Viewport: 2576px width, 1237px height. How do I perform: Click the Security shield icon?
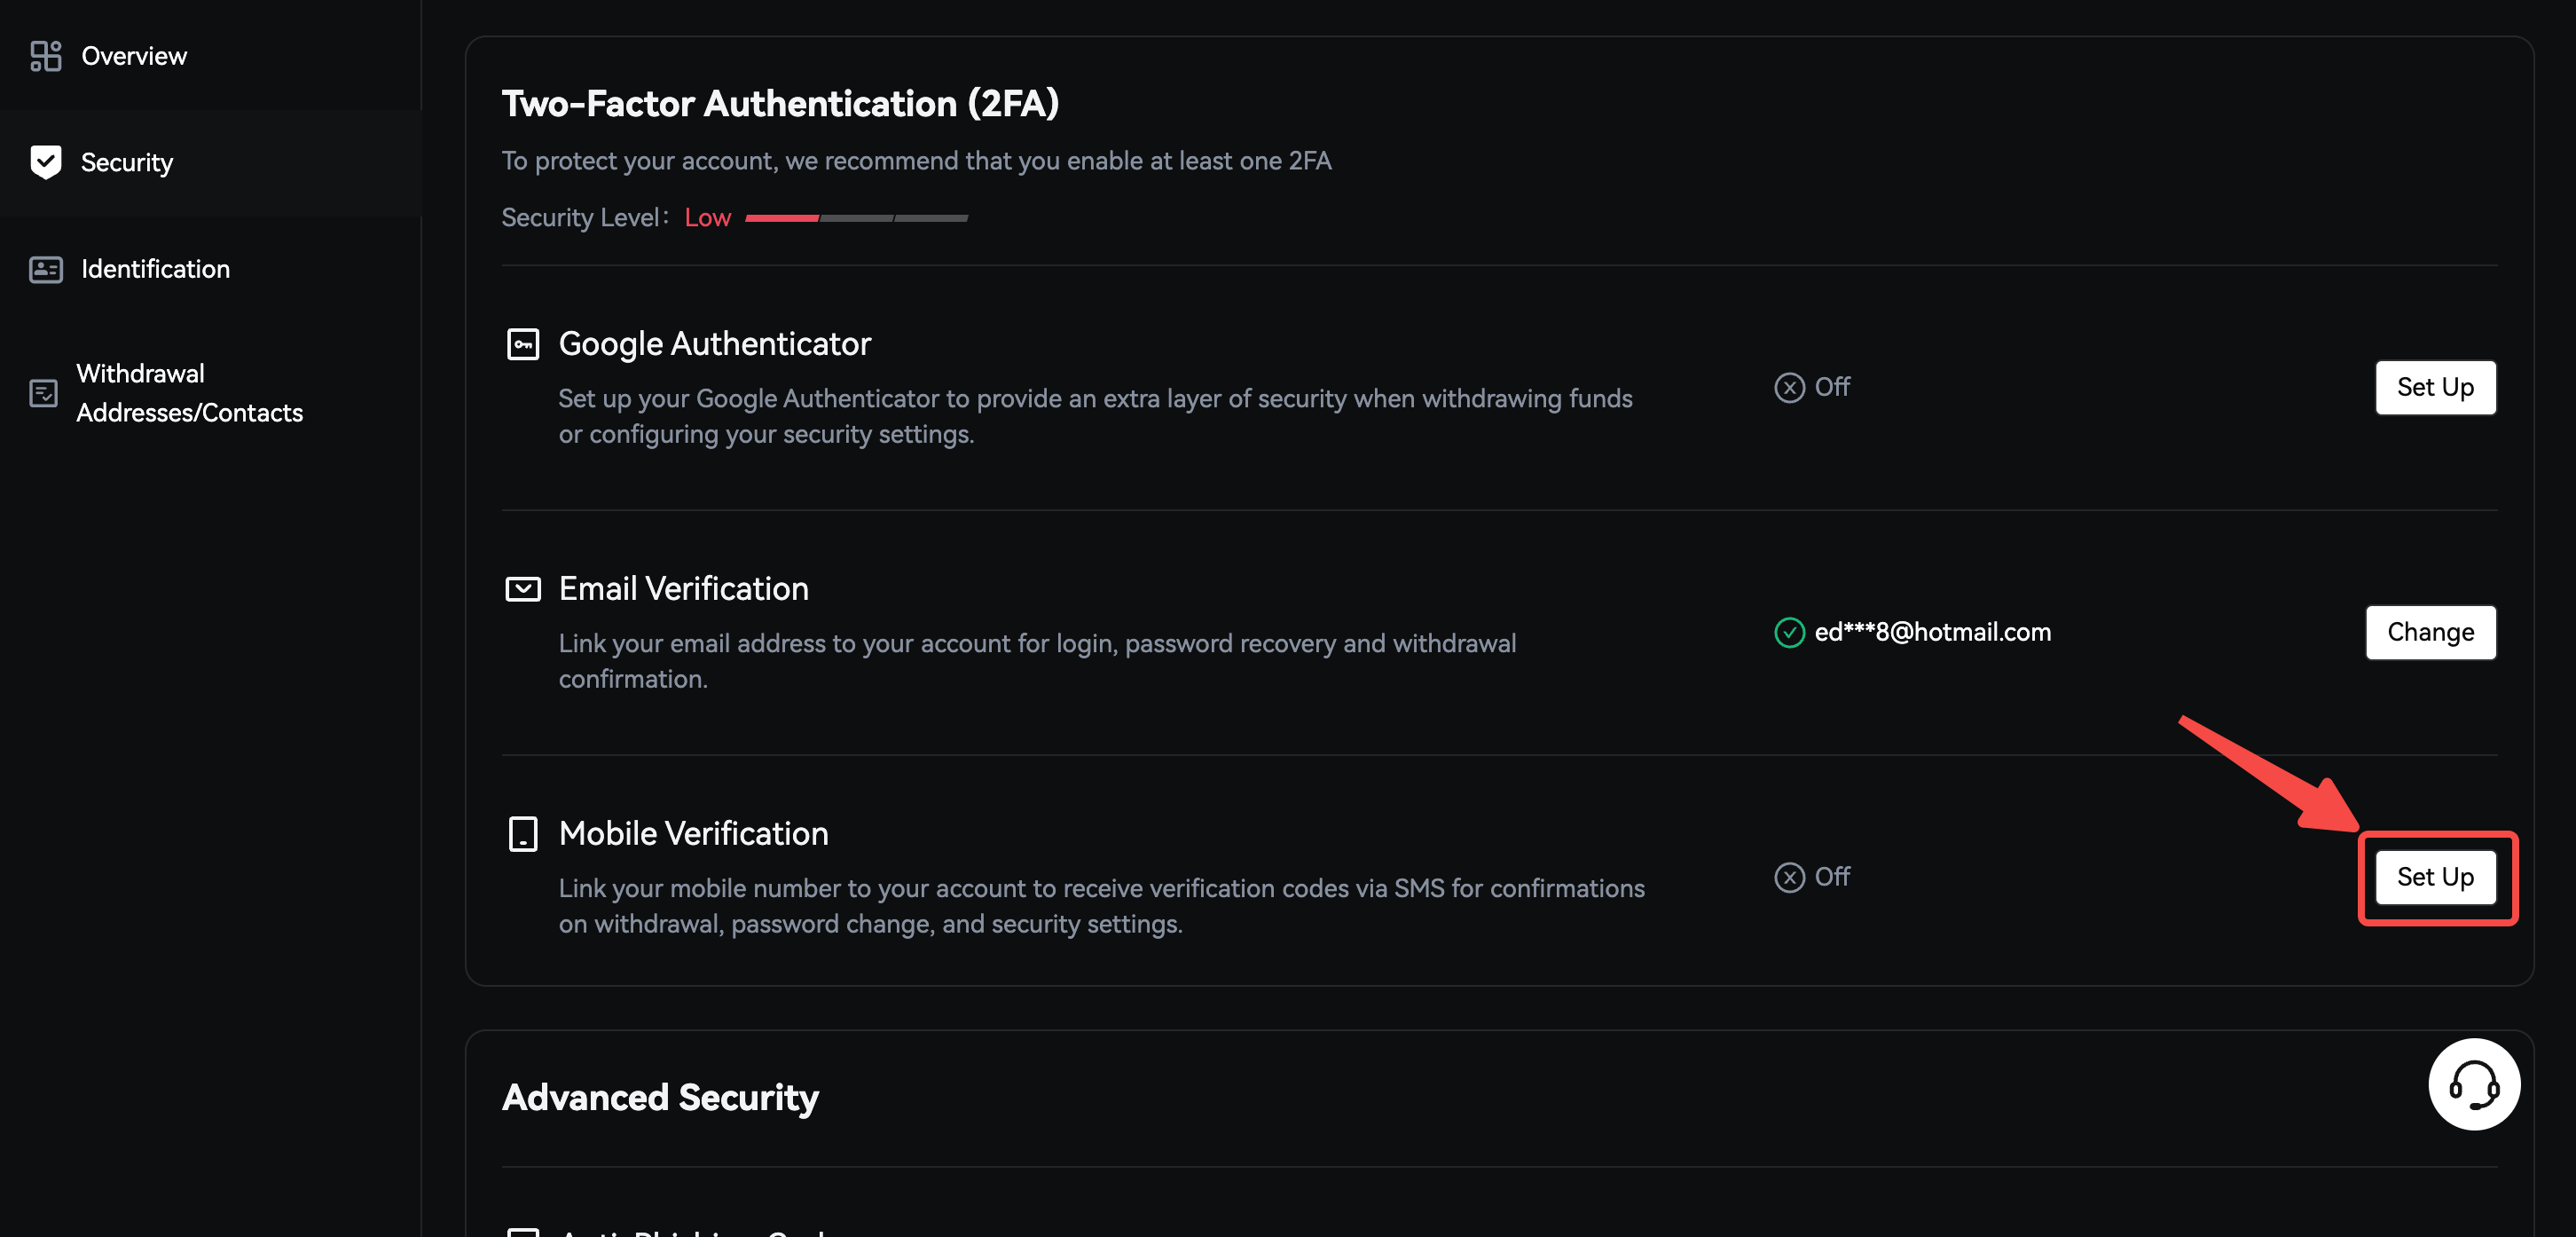click(45, 162)
